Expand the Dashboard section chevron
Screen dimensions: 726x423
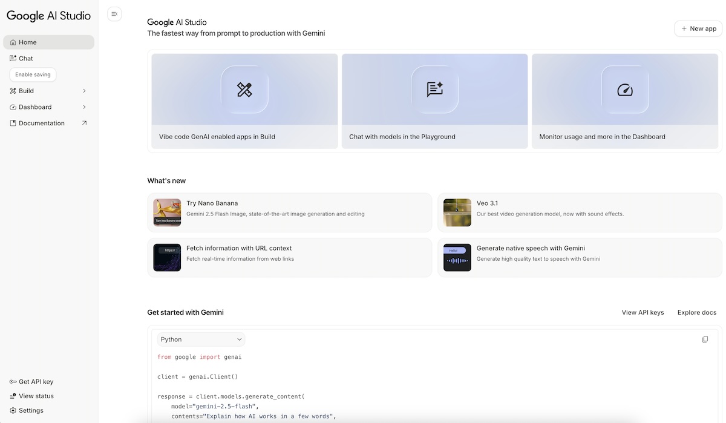84,107
